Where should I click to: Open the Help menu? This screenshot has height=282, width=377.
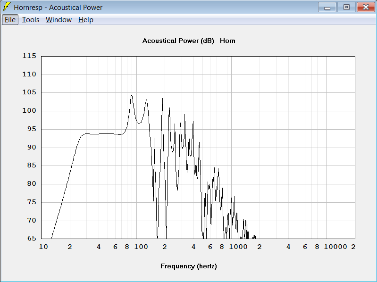(85, 20)
